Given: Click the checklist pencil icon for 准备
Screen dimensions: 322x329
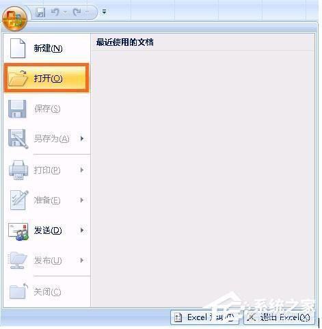Looking at the screenshot, I should tap(19, 200).
